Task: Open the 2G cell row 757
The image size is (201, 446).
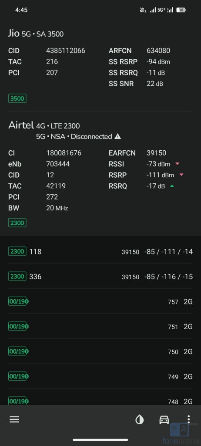Action: [100, 301]
